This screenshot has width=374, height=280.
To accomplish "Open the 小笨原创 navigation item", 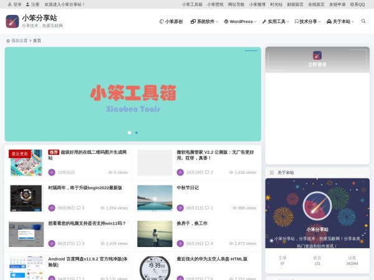I will click(171, 22).
